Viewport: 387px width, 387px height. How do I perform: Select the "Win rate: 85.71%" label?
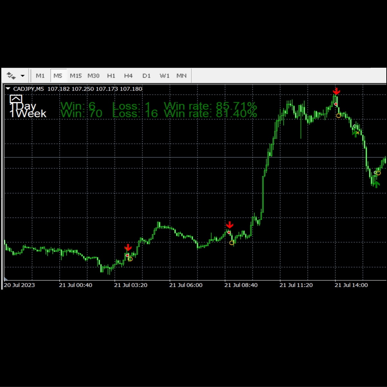tap(210, 106)
